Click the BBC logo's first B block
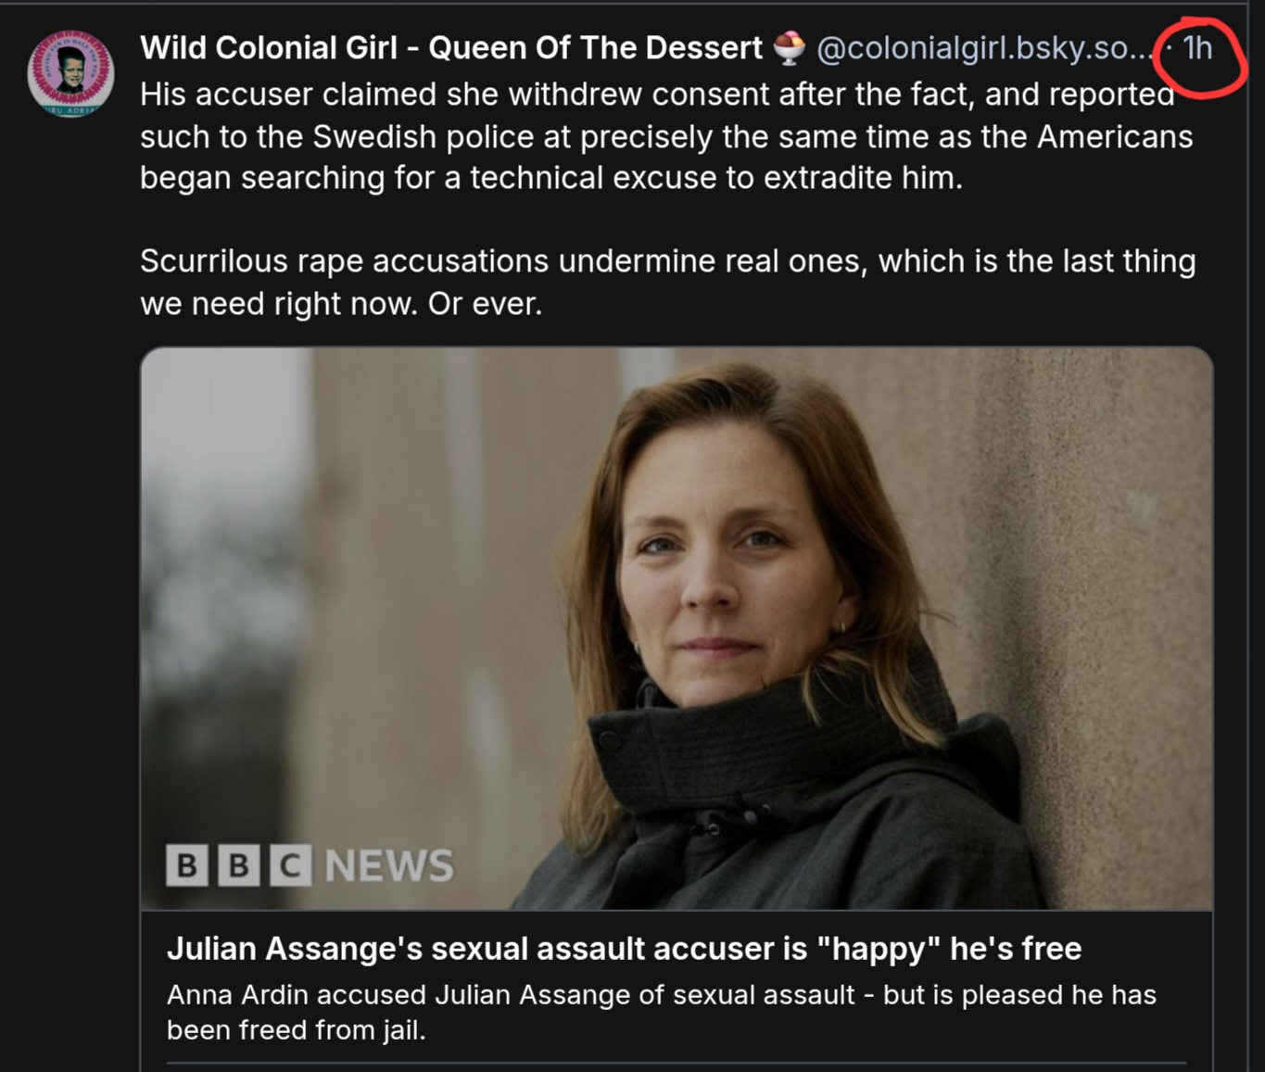 (x=186, y=865)
